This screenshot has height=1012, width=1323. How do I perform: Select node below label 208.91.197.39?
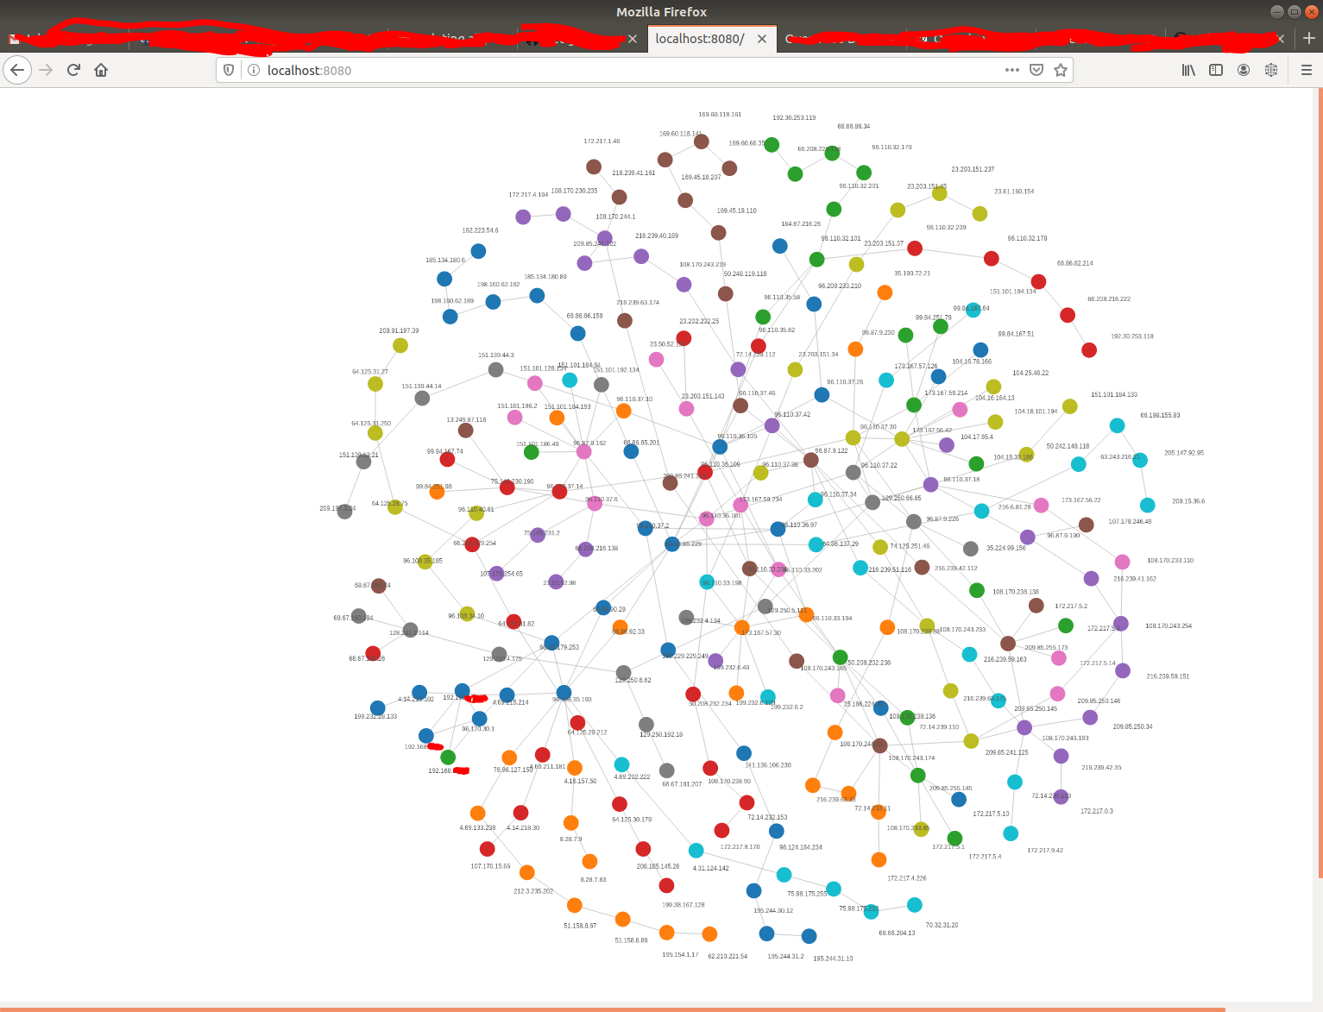pyautogui.click(x=400, y=346)
